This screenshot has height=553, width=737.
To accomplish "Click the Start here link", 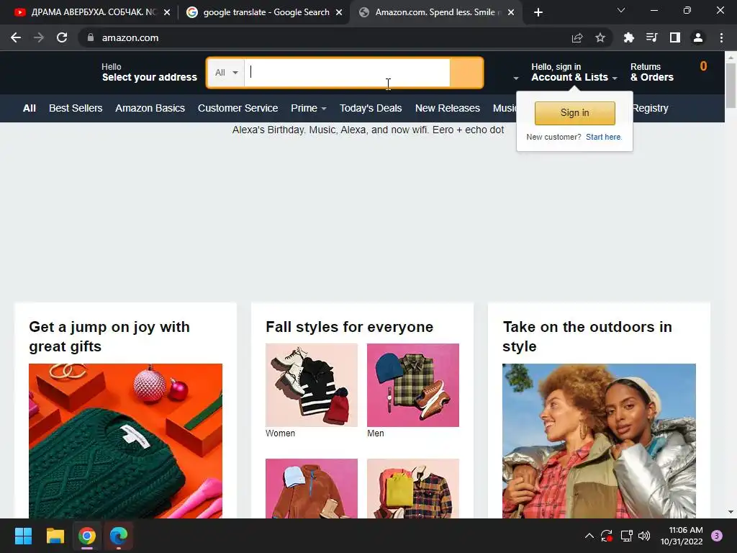I will pos(604,137).
